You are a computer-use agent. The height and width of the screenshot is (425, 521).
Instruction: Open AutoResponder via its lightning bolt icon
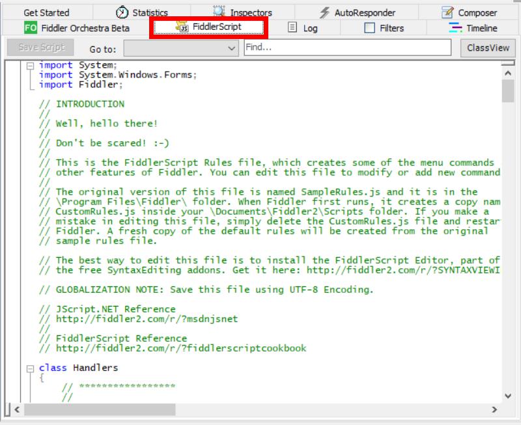324,10
